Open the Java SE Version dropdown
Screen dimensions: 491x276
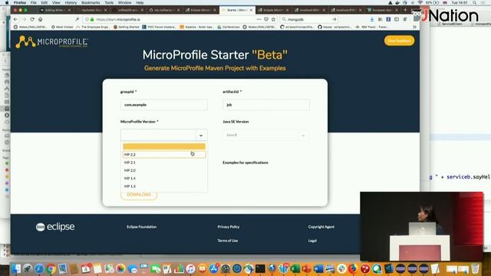(265, 135)
